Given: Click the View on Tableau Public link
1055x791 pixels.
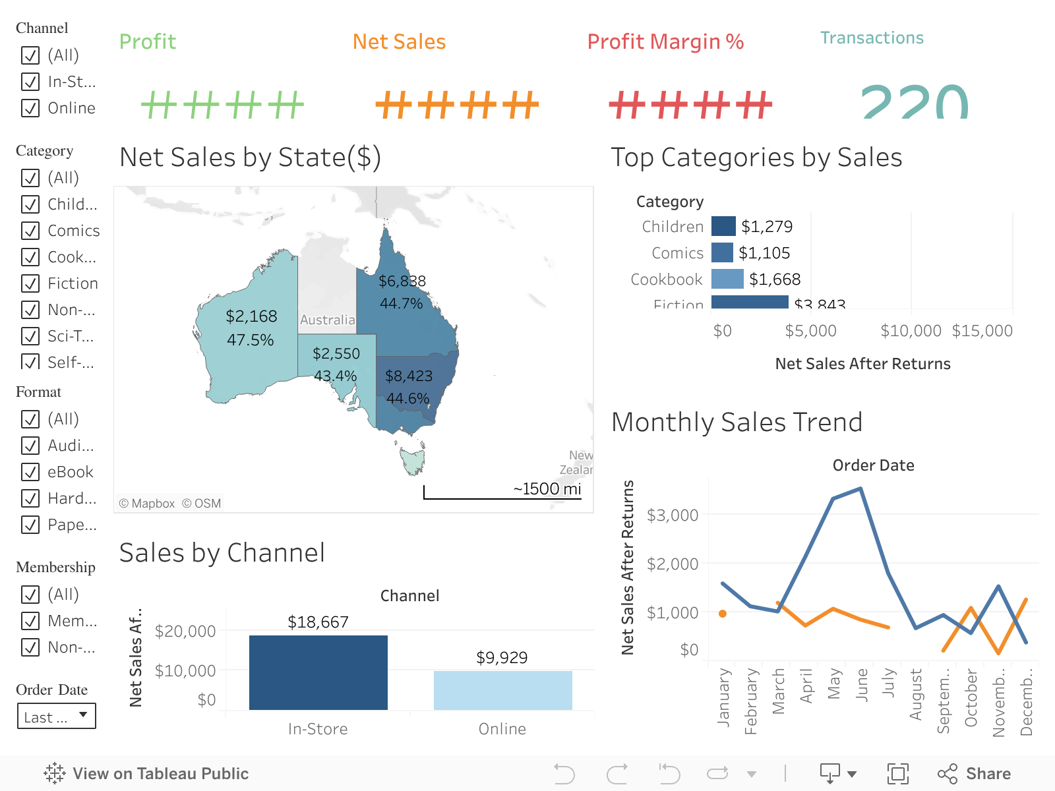Looking at the screenshot, I should (160, 773).
